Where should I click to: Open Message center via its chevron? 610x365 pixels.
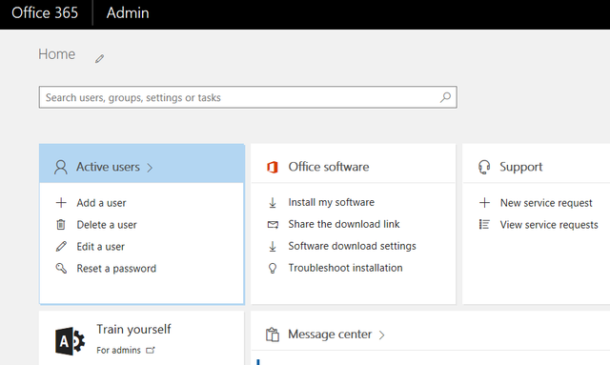[381, 335]
